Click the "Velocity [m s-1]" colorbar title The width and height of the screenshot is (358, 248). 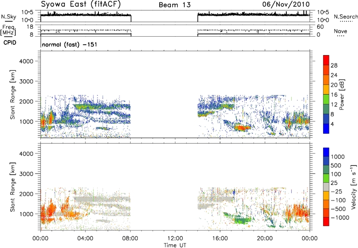coord(353,187)
